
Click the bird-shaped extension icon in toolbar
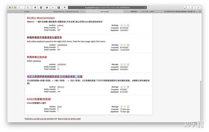35,8
